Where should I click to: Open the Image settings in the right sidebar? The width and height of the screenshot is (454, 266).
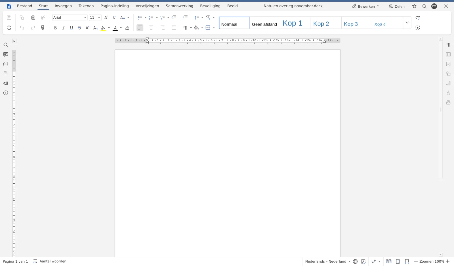[448, 64]
